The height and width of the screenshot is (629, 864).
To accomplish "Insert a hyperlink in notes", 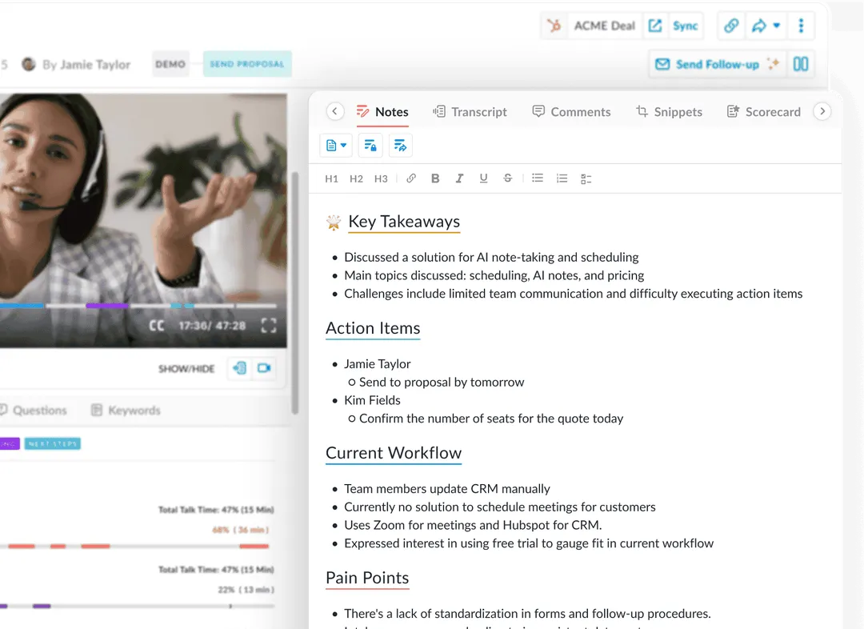I will 411,178.
